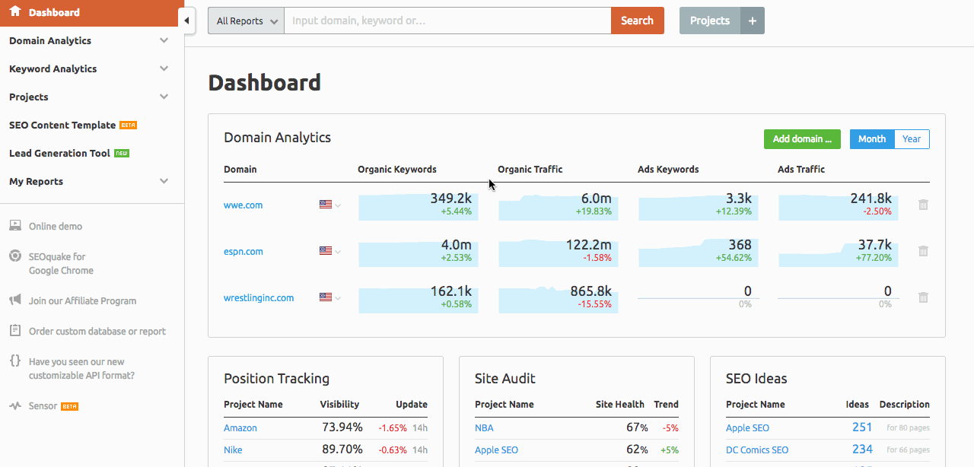The image size is (974, 467).
Task: Click the Amazon visibility value 73.94%
Action: 342,427
